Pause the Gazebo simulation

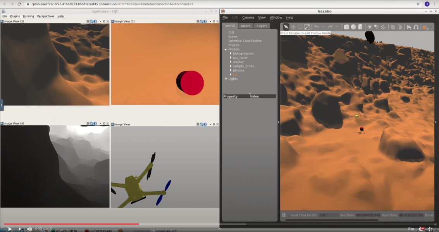pyautogui.click(x=284, y=215)
